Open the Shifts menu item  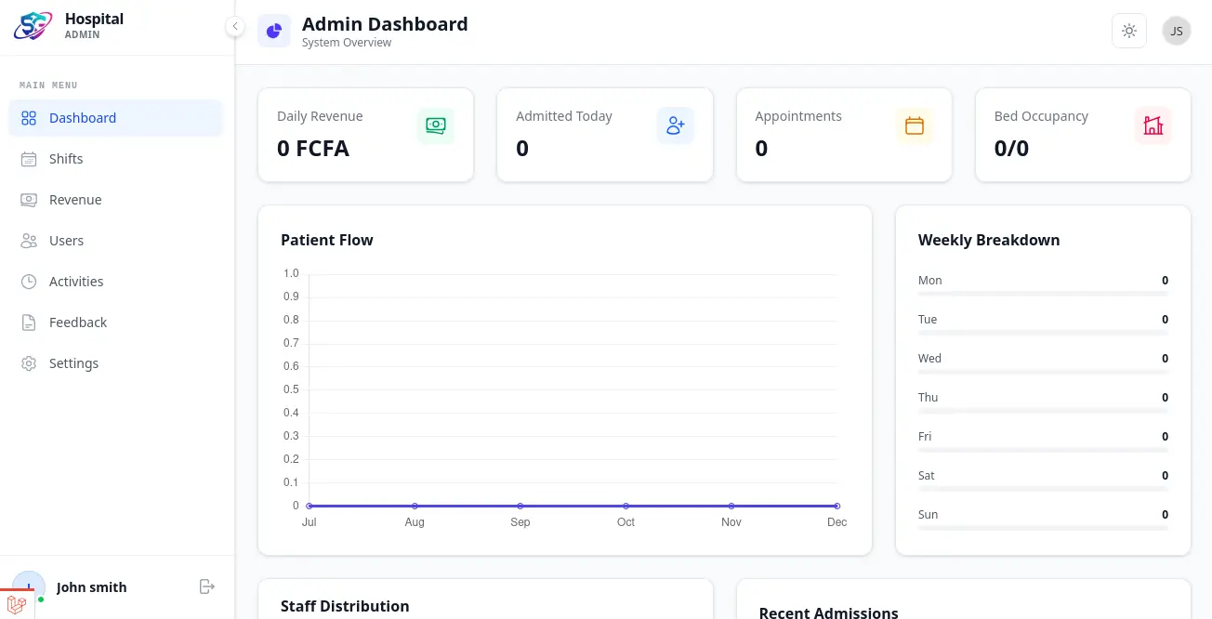point(66,159)
